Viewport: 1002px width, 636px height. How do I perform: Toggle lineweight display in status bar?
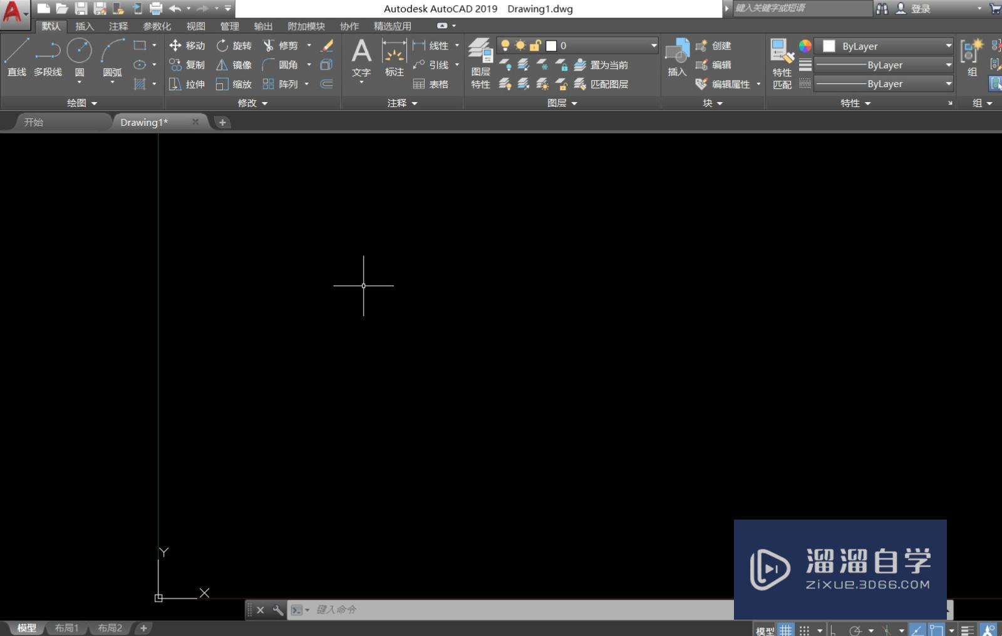pos(968,630)
